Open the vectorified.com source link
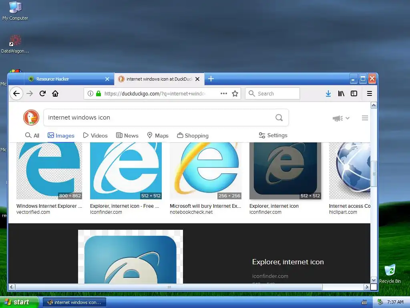Viewport: 410px width, 308px height. 33,212
